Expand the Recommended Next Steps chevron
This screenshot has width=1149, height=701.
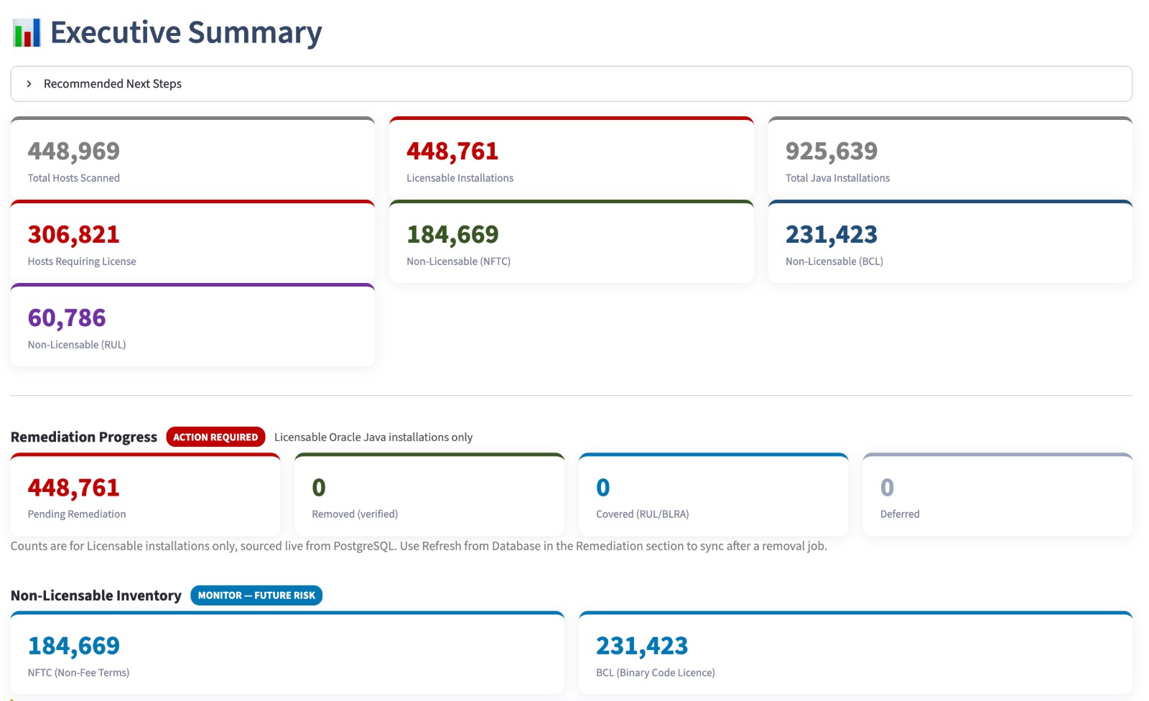(29, 84)
